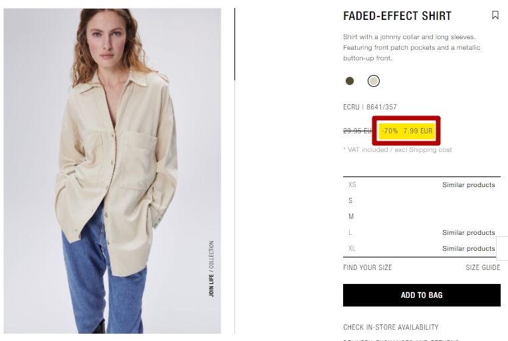Open Similar products for size L
Image resolution: width=508 pixels, height=341 pixels.
click(x=469, y=233)
